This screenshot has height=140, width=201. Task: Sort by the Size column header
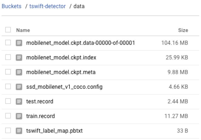coord(183,30)
